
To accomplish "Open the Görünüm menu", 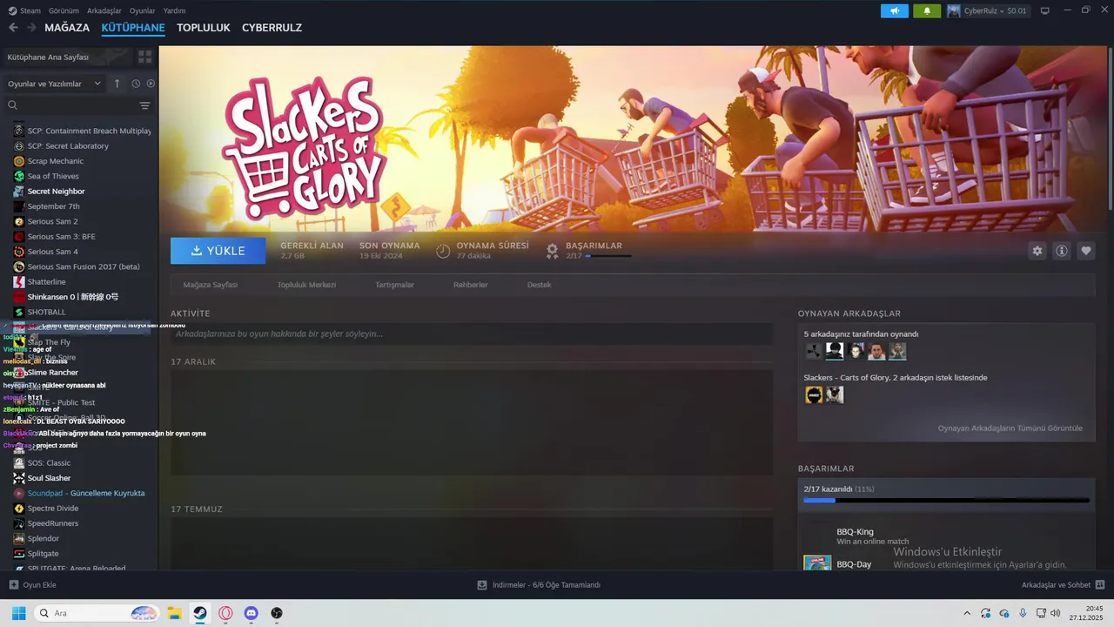I will 64,10.
